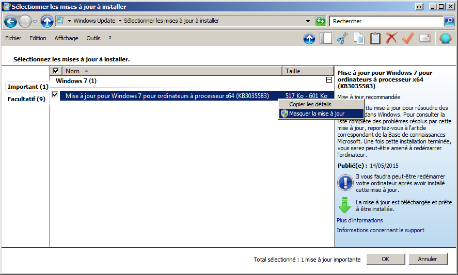Open the recent pages history dropdown arrow
Screen dimensions: 458x275
(x=35, y=21)
